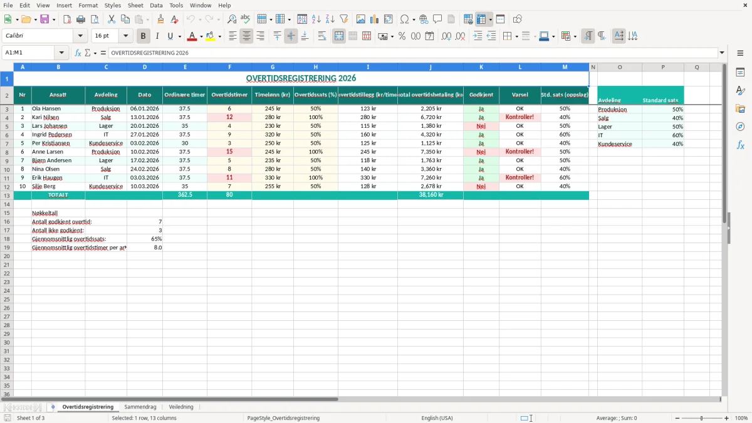Select row header 13
This screenshot has height=423, width=752.
pos(6,195)
